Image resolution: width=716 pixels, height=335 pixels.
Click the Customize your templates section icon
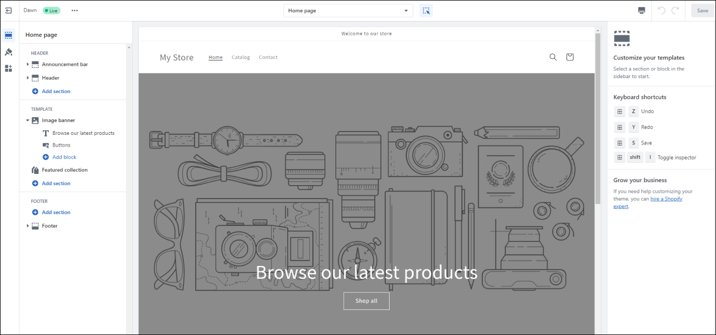pos(622,39)
